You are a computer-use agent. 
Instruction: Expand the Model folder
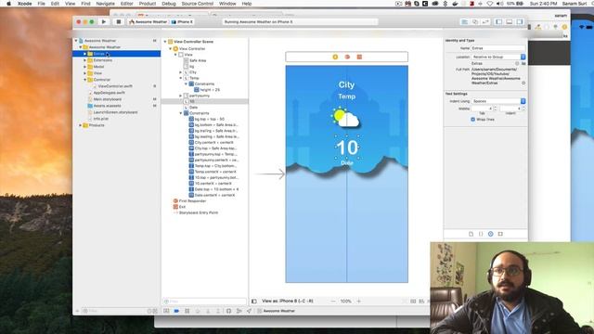[x=84, y=67]
